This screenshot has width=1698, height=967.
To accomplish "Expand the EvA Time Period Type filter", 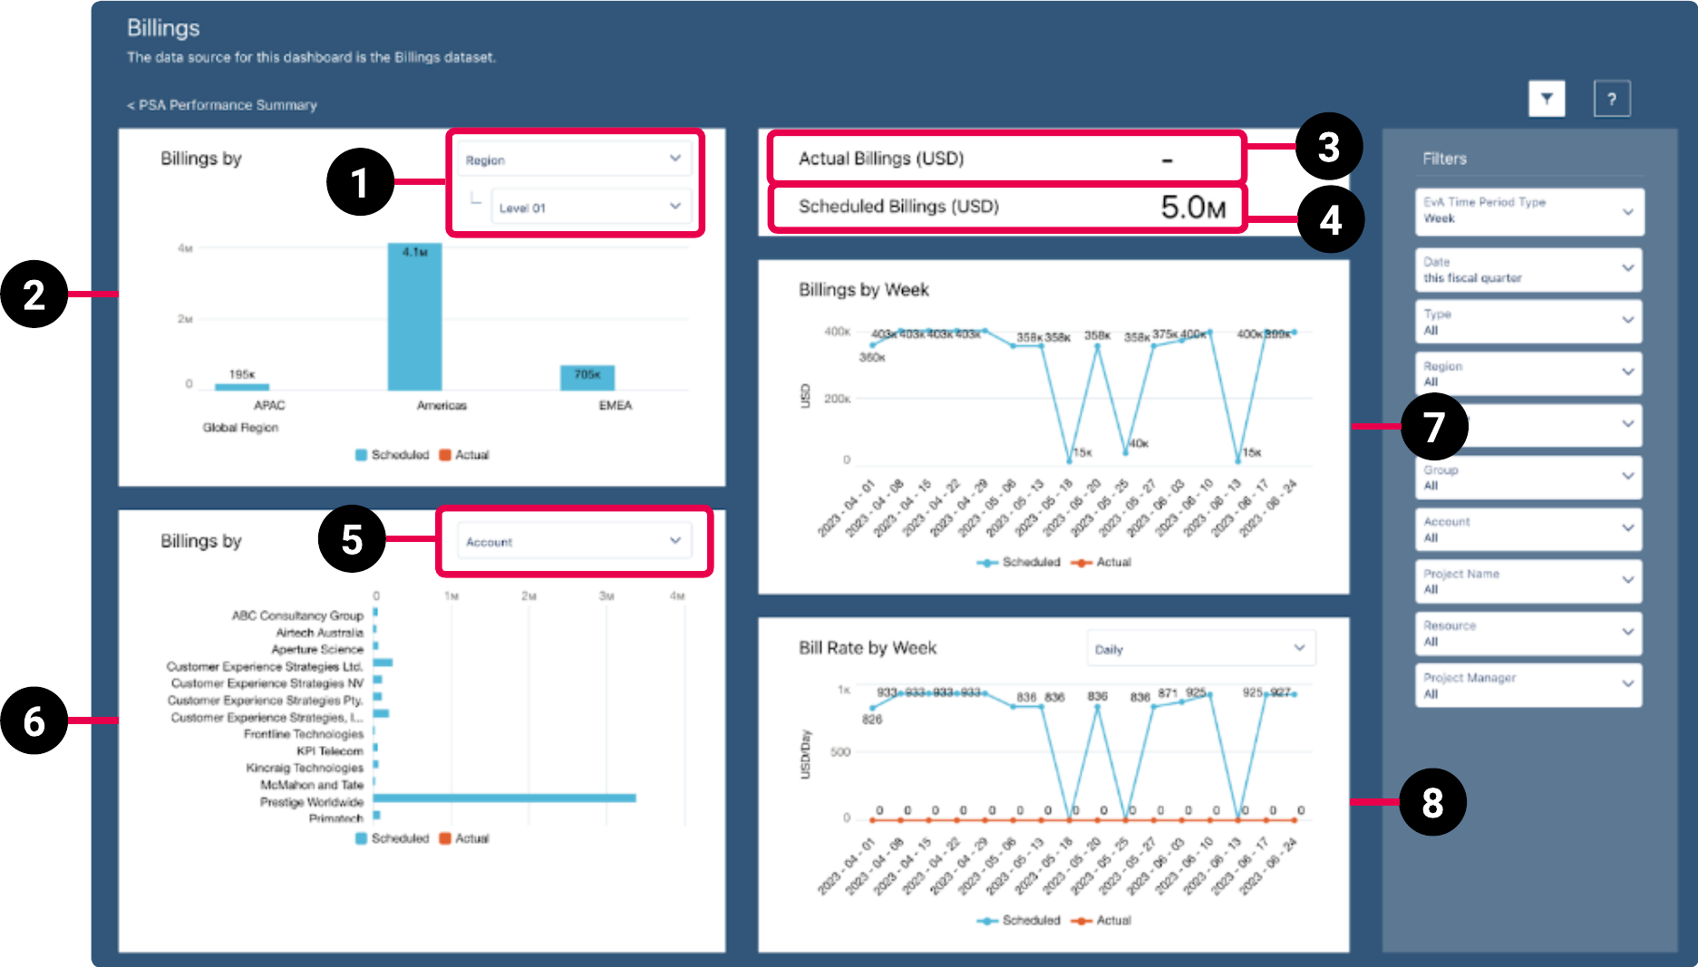I will click(x=1528, y=211).
